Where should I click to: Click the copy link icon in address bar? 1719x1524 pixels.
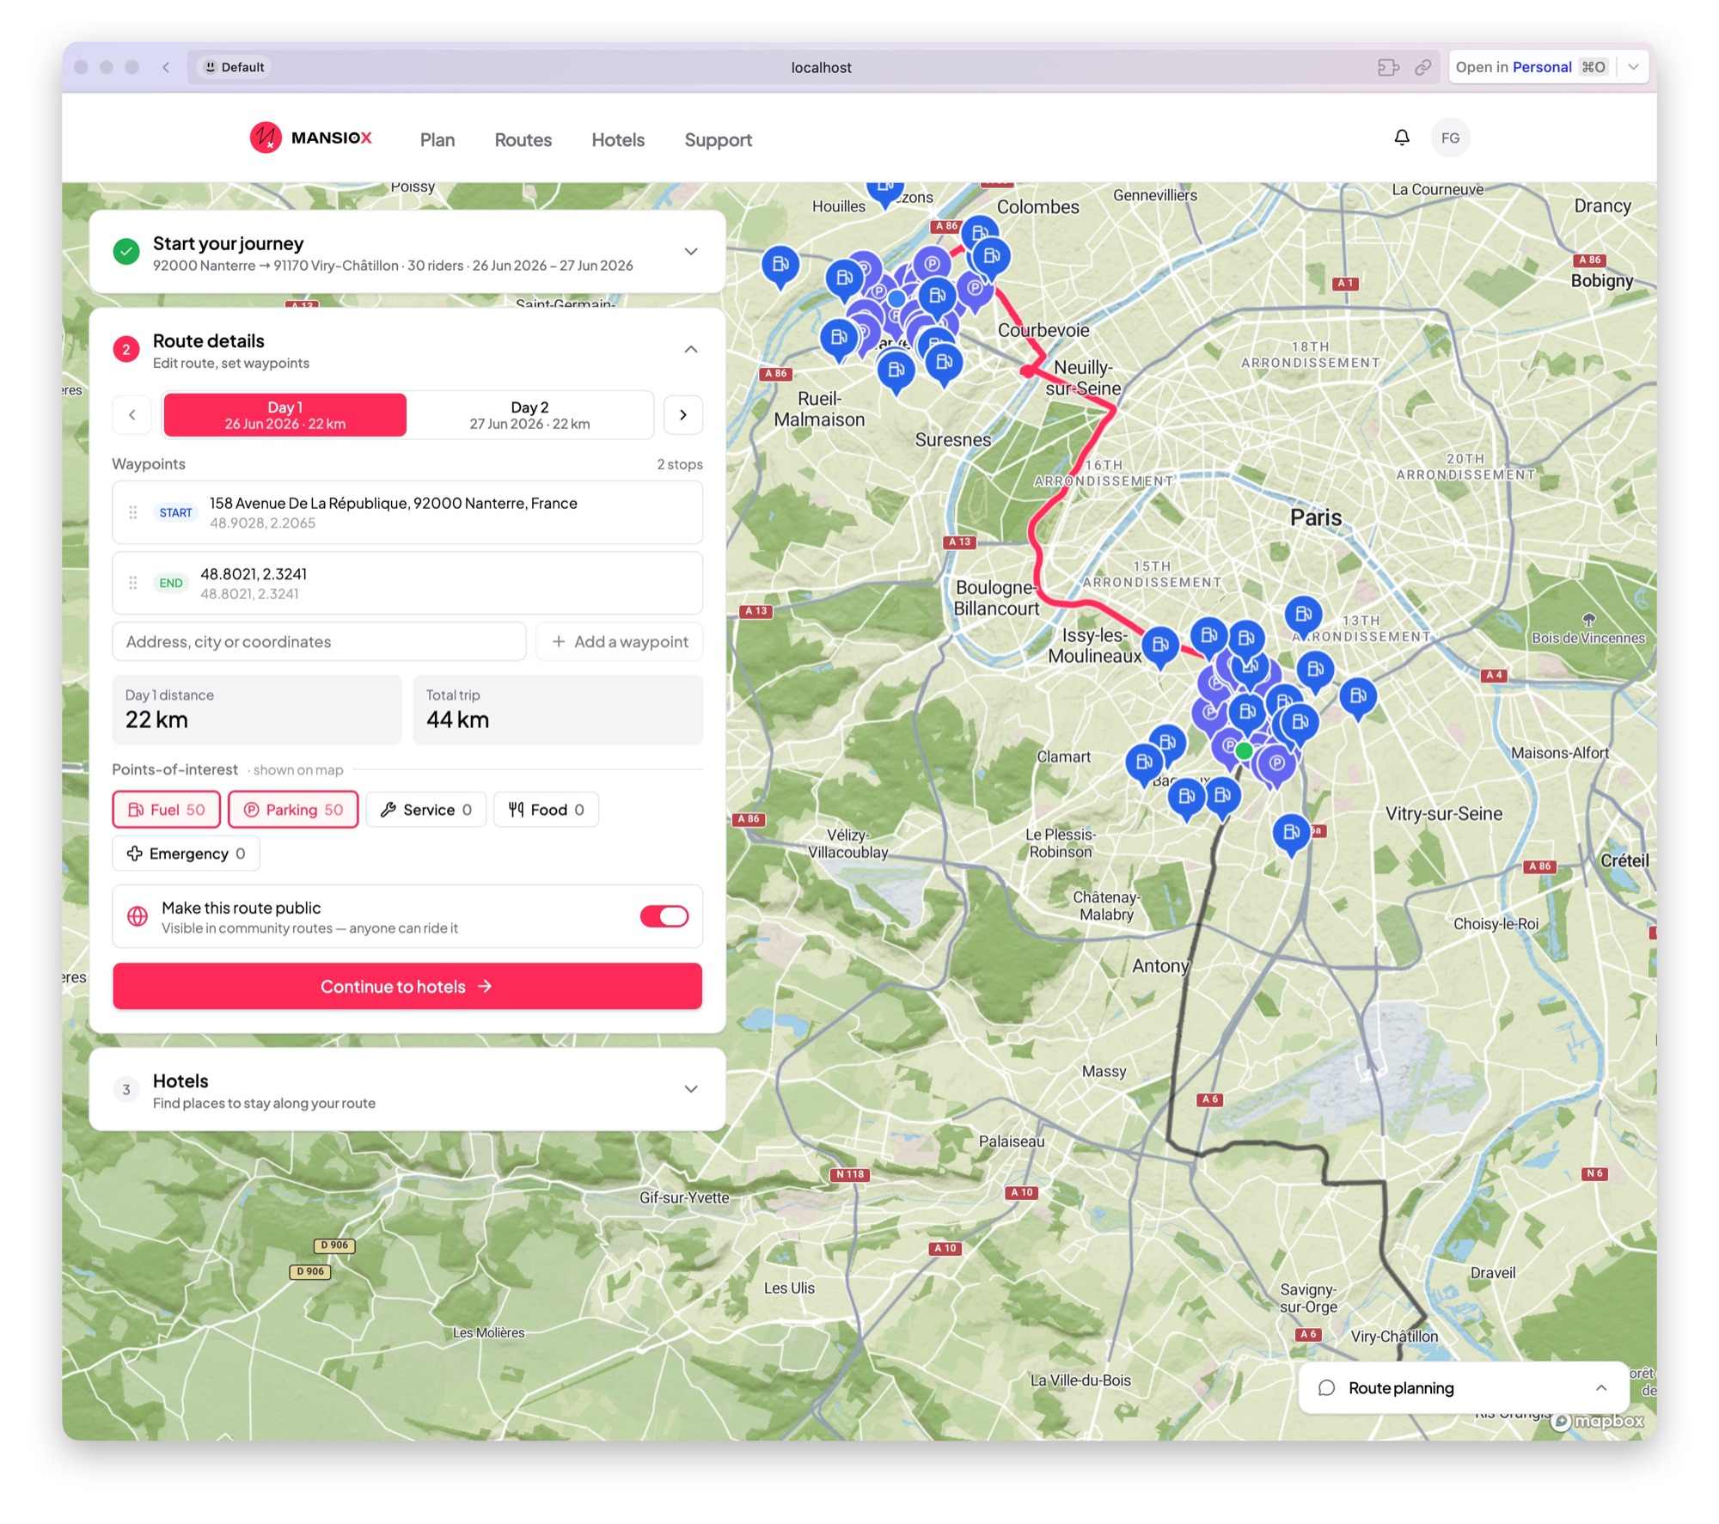click(1422, 67)
